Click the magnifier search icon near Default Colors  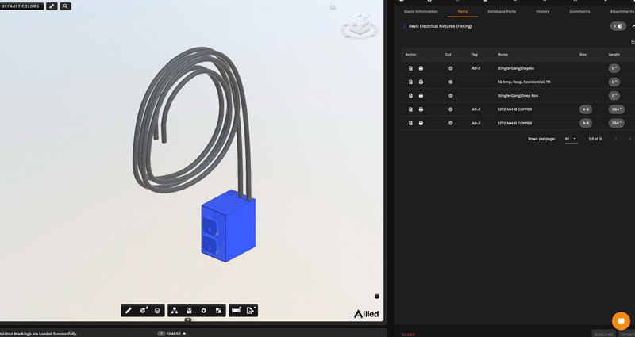point(66,6)
